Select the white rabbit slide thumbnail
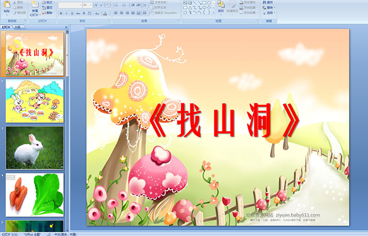This screenshot has width=368, height=236. click(x=35, y=147)
